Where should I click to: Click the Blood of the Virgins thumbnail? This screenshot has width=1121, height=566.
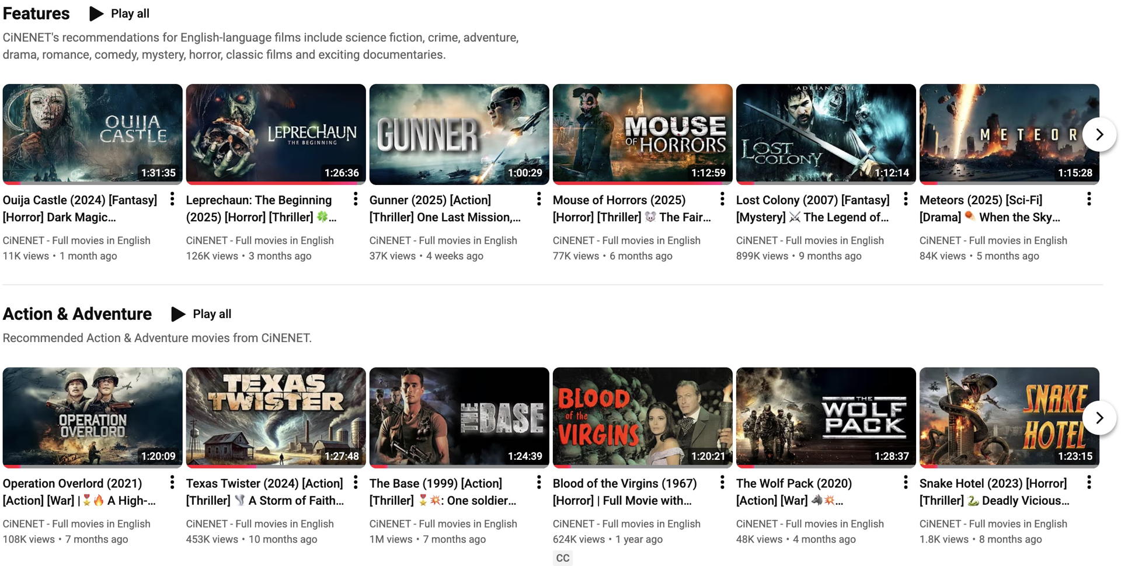coord(642,417)
